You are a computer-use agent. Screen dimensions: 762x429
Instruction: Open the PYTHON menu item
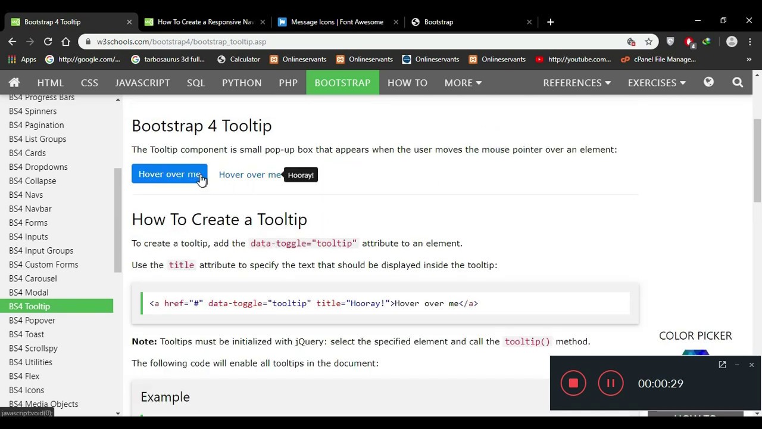[242, 83]
